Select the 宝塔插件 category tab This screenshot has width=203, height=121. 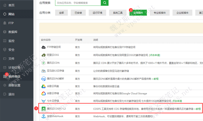click(138, 13)
